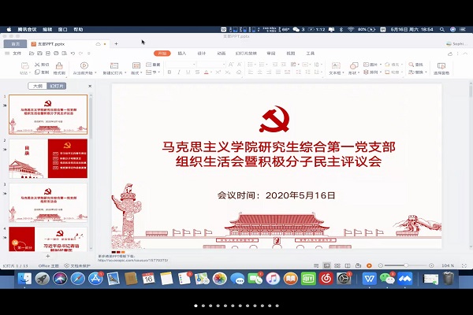Close the slide thumbnail panel
Image resolution: width=473 pixels, height=315 pixels.
(90, 86)
